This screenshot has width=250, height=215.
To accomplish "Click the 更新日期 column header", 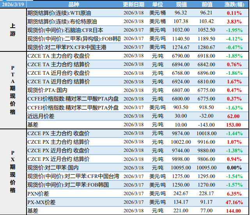I will point(134,4).
